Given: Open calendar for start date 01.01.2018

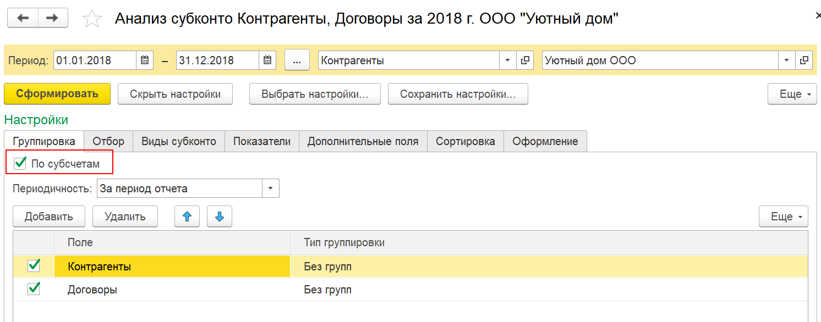Looking at the screenshot, I should click(x=145, y=60).
